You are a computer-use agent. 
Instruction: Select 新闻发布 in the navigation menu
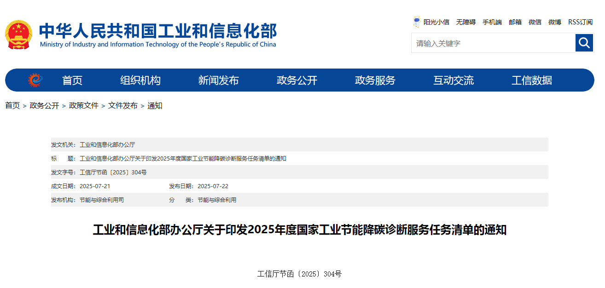[x=219, y=80]
